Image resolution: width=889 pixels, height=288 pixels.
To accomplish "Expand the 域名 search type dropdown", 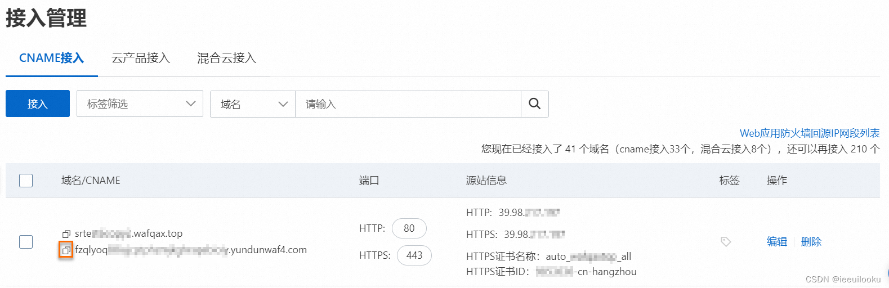I will point(253,104).
